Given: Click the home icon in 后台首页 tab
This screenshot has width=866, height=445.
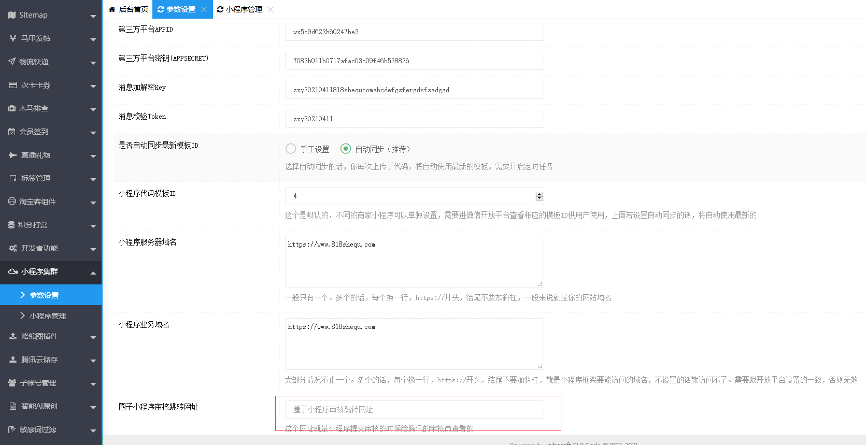Looking at the screenshot, I should point(112,9).
